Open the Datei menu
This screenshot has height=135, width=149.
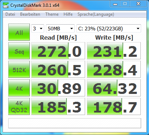(10, 14)
